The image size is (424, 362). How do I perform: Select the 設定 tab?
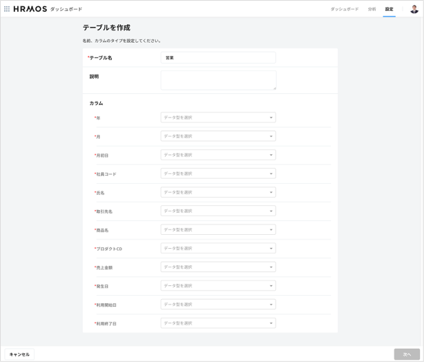click(389, 9)
